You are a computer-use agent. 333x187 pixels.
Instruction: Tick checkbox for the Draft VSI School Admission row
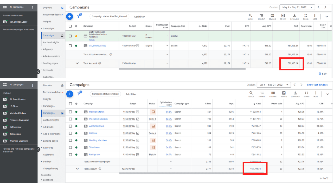pyautogui.click(x=70, y=36)
